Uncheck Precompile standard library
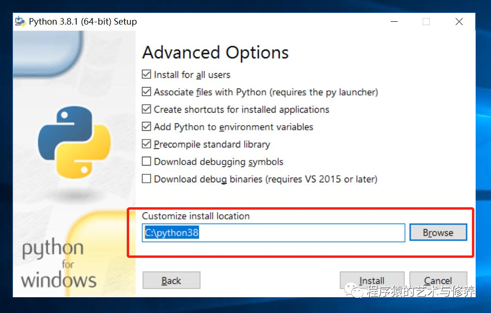Image resolution: width=491 pixels, height=313 pixels. click(x=146, y=144)
